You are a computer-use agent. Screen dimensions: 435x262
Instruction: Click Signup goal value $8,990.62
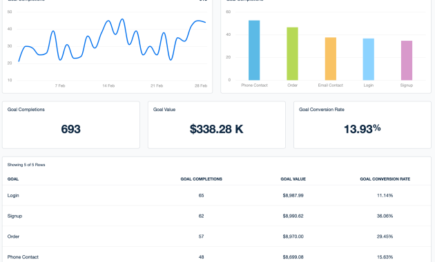293,216
